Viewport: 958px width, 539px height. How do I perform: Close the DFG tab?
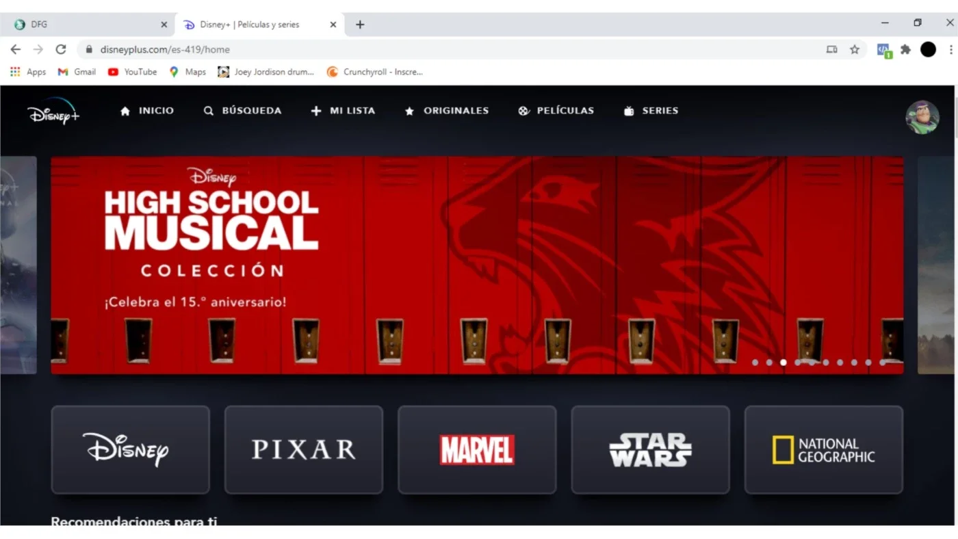coord(164,25)
